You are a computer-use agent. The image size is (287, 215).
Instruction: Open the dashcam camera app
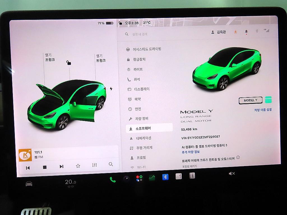[126, 179]
